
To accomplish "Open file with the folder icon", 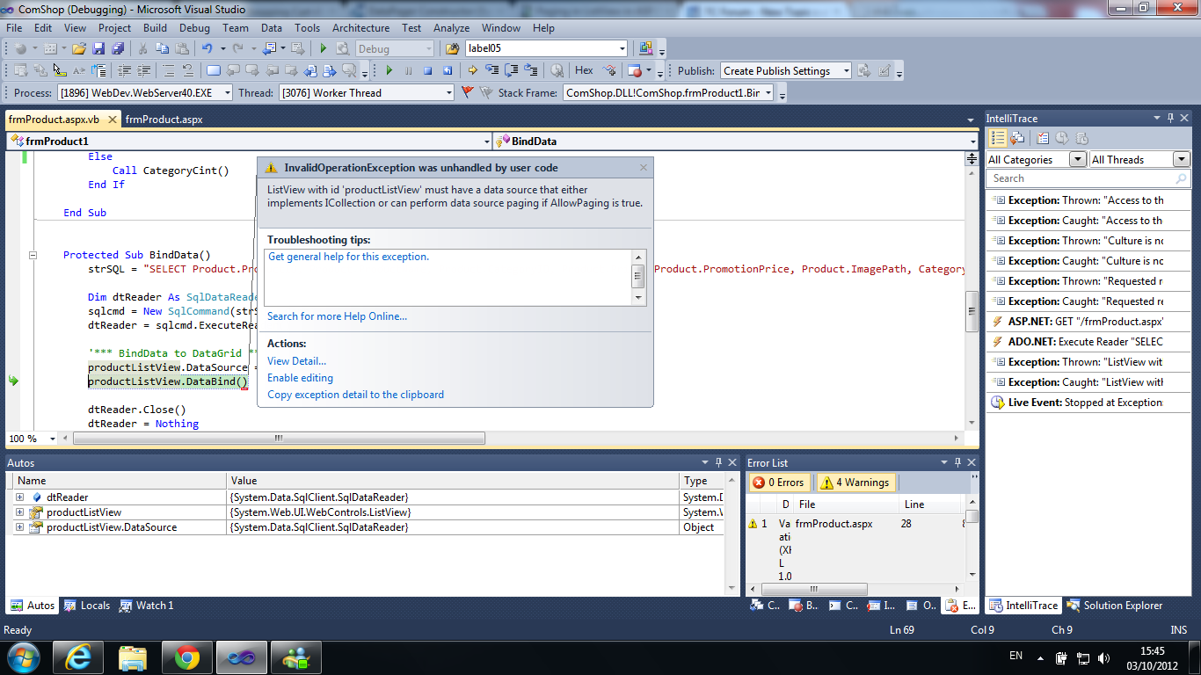I will pyautogui.click(x=79, y=49).
